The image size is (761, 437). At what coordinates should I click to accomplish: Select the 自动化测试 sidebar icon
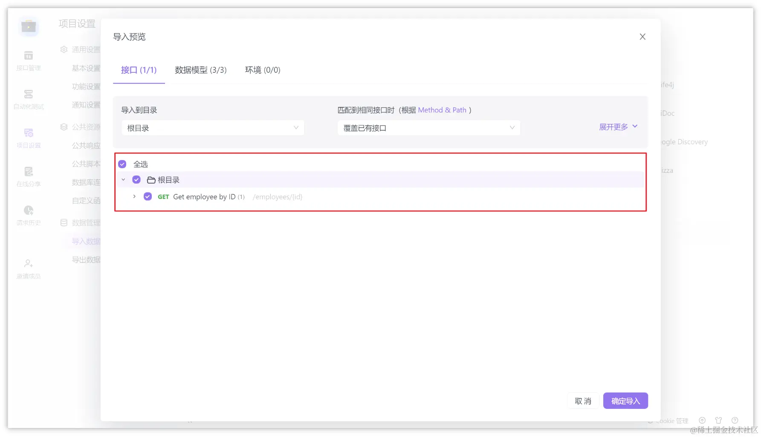(x=28, y=97)
